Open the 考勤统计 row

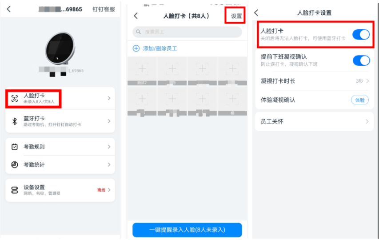pos(60,164)
